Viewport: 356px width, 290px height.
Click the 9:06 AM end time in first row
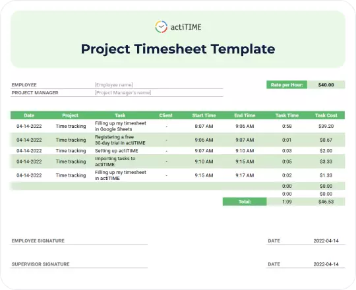(x=245, y=126)
